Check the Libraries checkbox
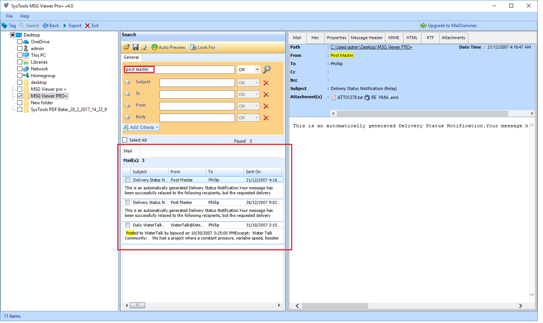543x323 pixels. pyautogui.click(x=20, y=62)
